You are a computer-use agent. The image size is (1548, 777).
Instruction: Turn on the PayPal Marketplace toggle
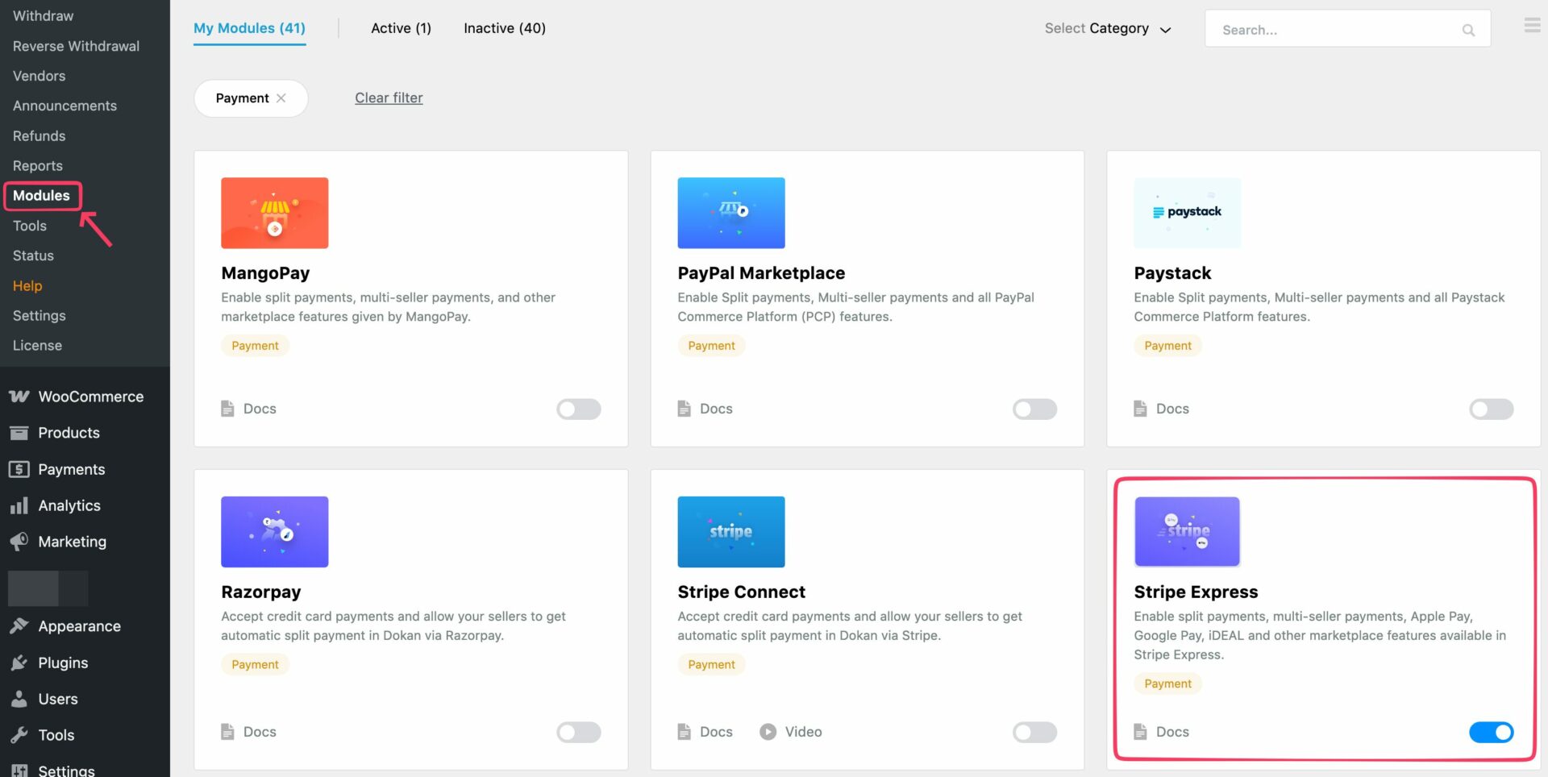pyautogui.click(x=1034, y=409)
